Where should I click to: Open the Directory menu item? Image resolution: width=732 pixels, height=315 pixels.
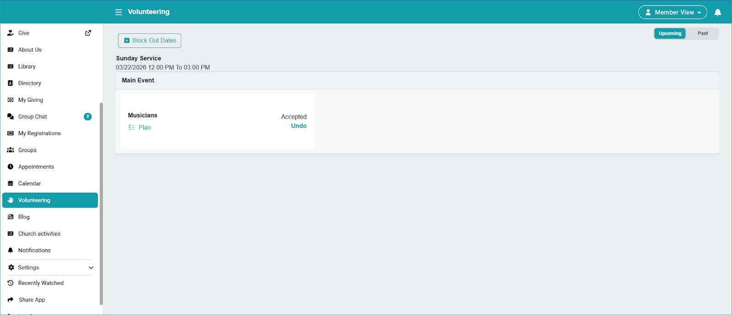coord(30,83)
